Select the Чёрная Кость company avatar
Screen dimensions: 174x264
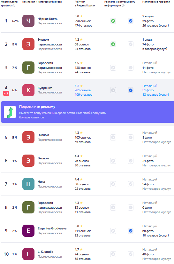pos(28,21)
